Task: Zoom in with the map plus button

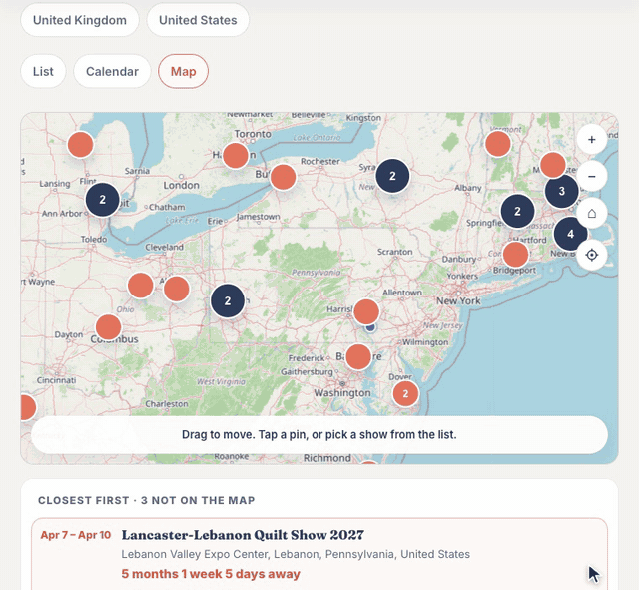Action: pos(592,140)
